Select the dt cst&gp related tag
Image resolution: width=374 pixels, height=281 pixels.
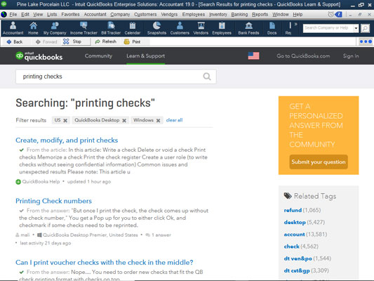click(297, 270)
